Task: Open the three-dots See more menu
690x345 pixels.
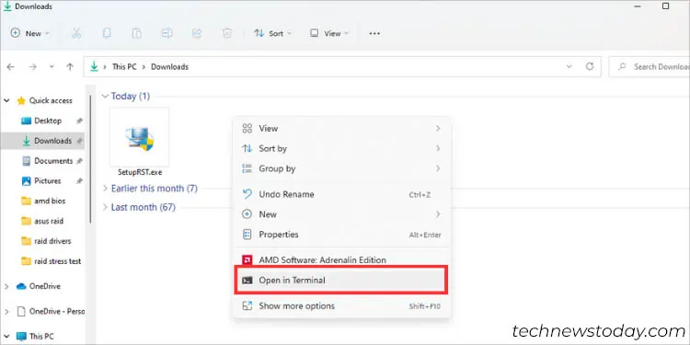Action: [x=374, y=33]
